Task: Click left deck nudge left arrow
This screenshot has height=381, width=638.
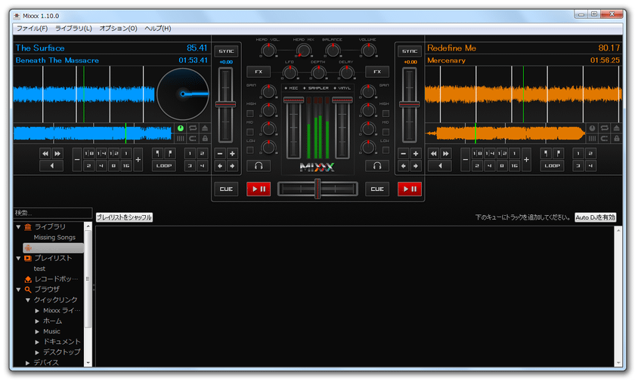Action: click(220, 166)
